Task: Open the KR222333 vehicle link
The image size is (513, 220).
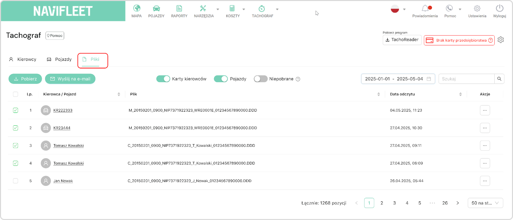Action: (63, 110)
